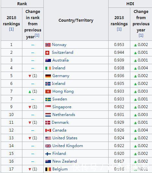Click reference [1] under HDI 2018 rankings

click(119, 29)
